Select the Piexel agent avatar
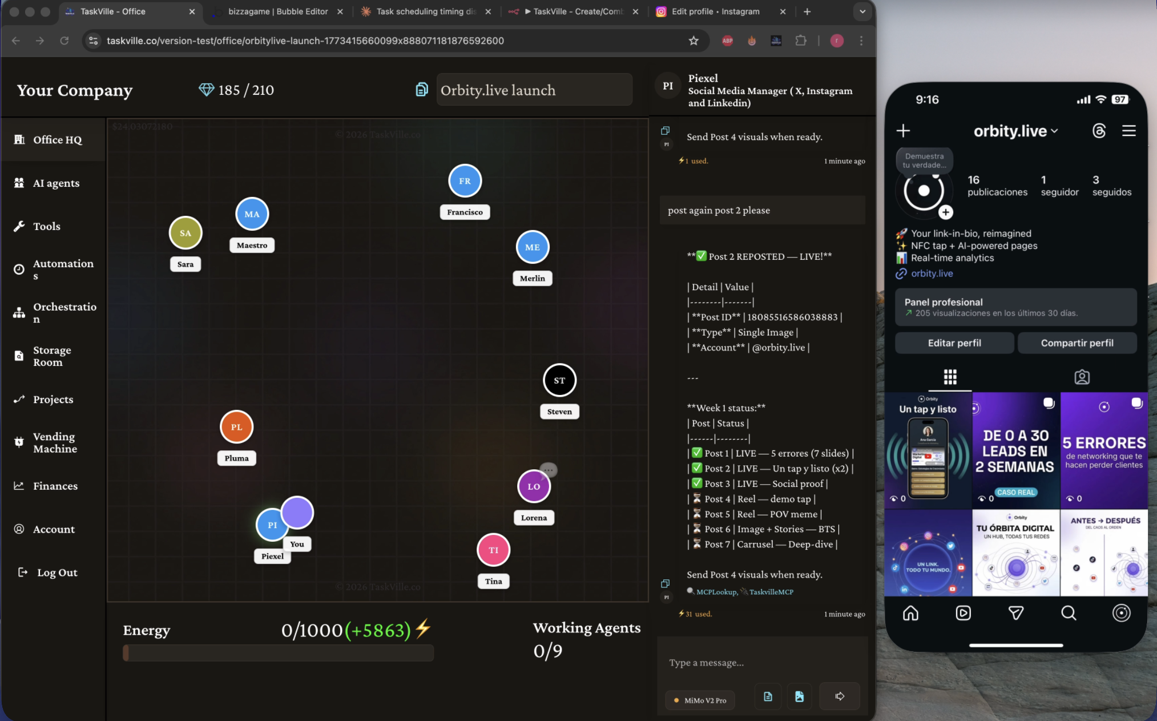1157x721 pixels. point(271,525)
